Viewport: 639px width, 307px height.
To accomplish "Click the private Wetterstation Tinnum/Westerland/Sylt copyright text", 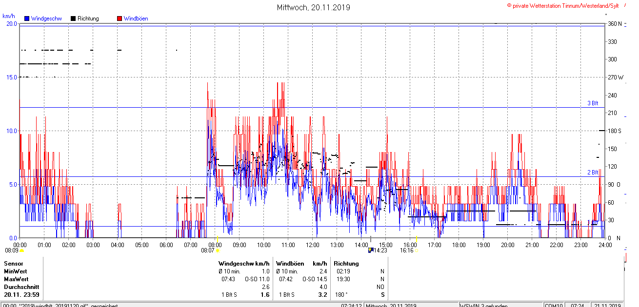I will [x=563, y=5].
